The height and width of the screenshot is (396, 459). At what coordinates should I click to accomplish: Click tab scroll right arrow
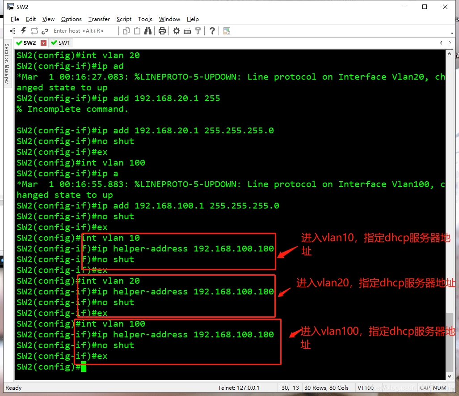[450, 43]
